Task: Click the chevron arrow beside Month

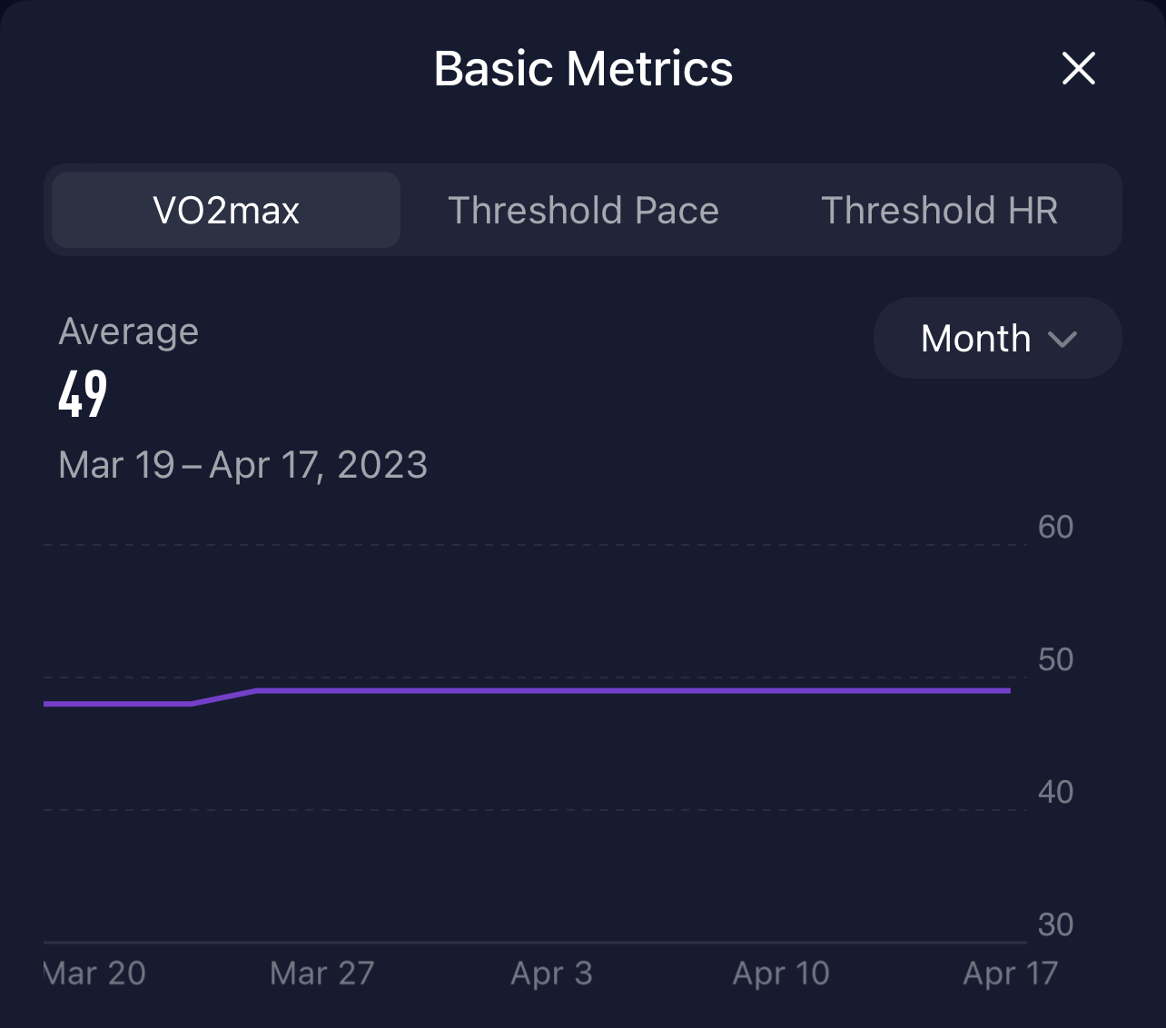Action: tap(1062, 340)
